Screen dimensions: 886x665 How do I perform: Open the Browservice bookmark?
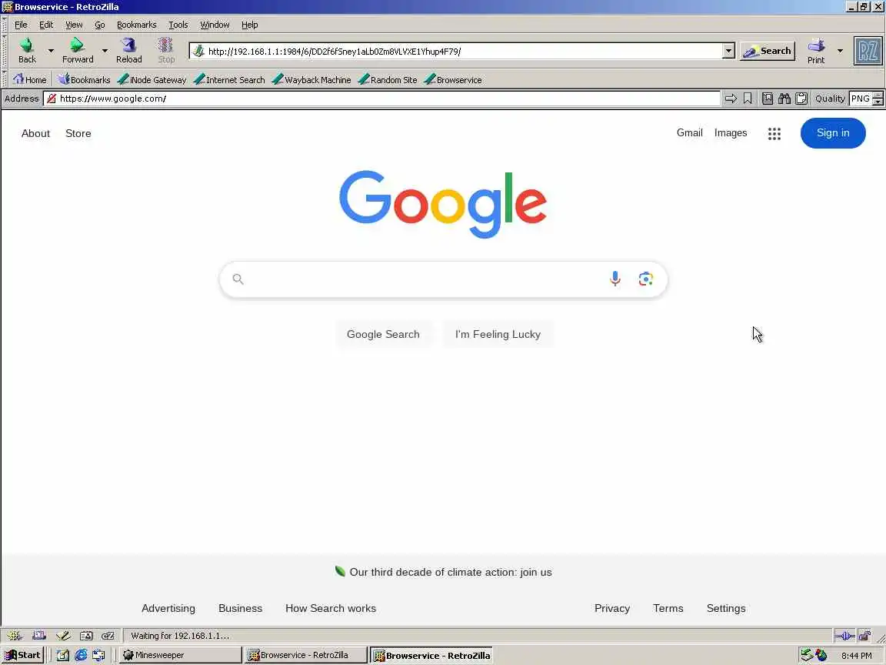[453, 80]
